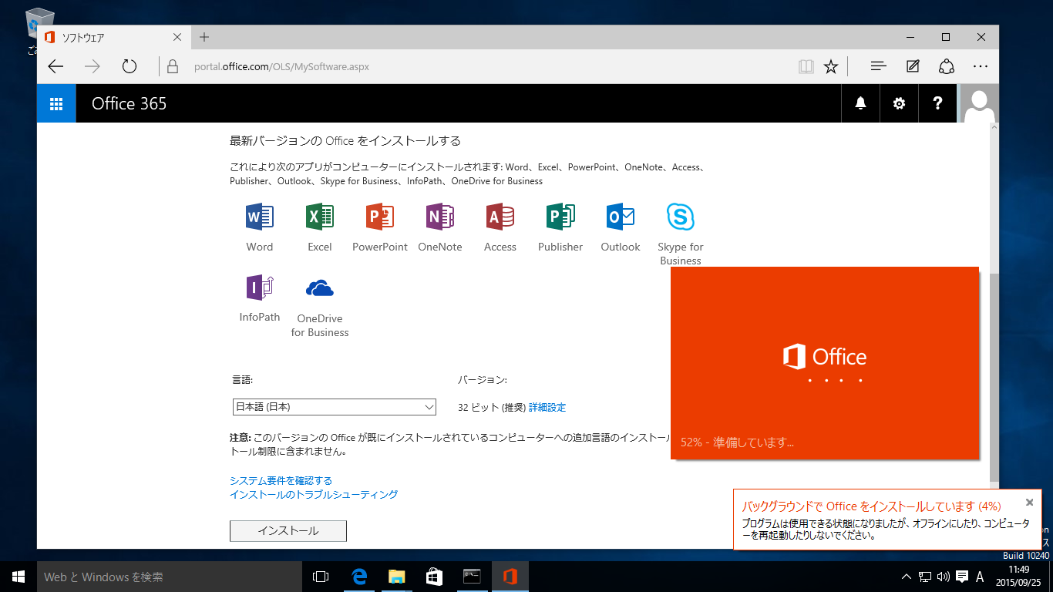The width and height of the screenshot is (1053, 592).
Task: Open the 詳細設定 link
Action: [x=547, y=407]
